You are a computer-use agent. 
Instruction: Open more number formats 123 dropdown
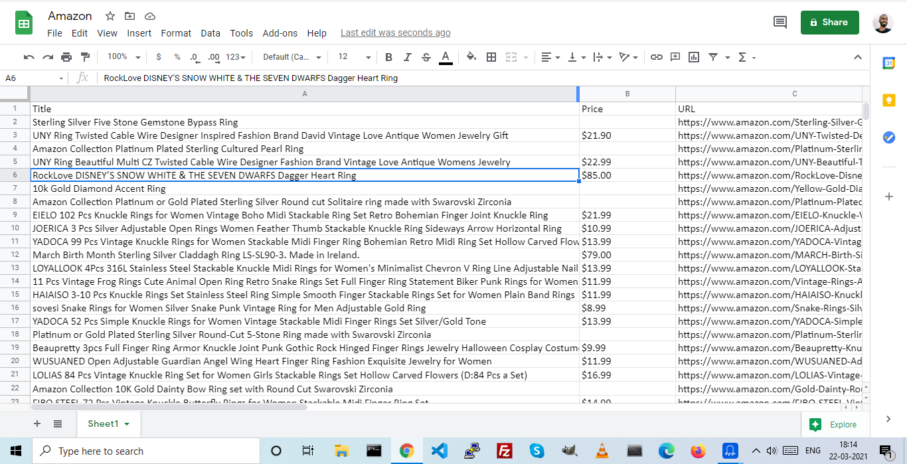[236, 57]
